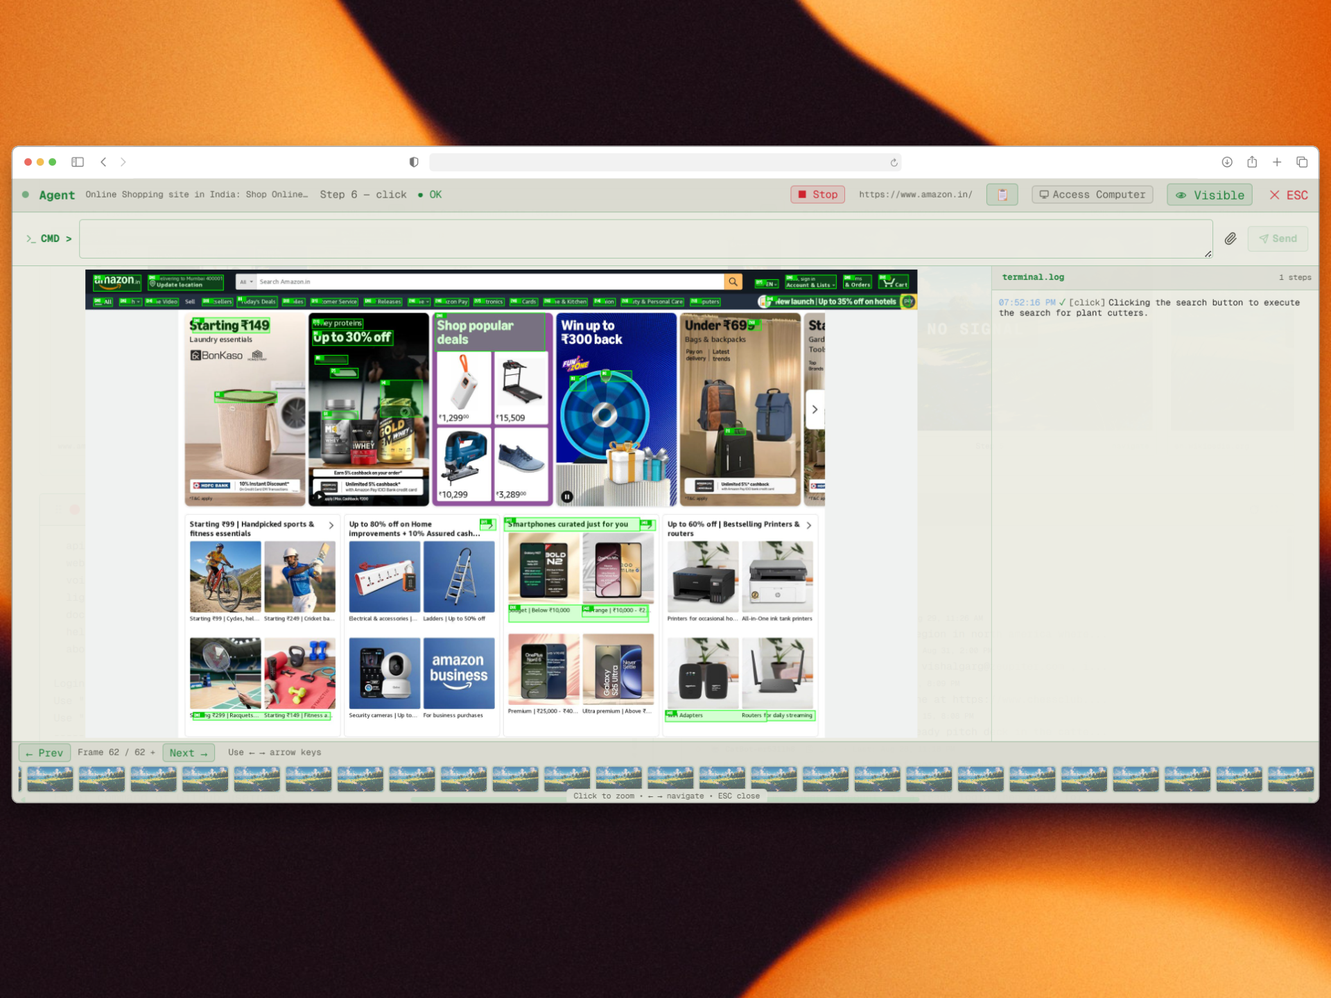Viewport: 1331px width, 998px height.
Task: Open the Amazon cart icon
Action: tap(894, 282)
